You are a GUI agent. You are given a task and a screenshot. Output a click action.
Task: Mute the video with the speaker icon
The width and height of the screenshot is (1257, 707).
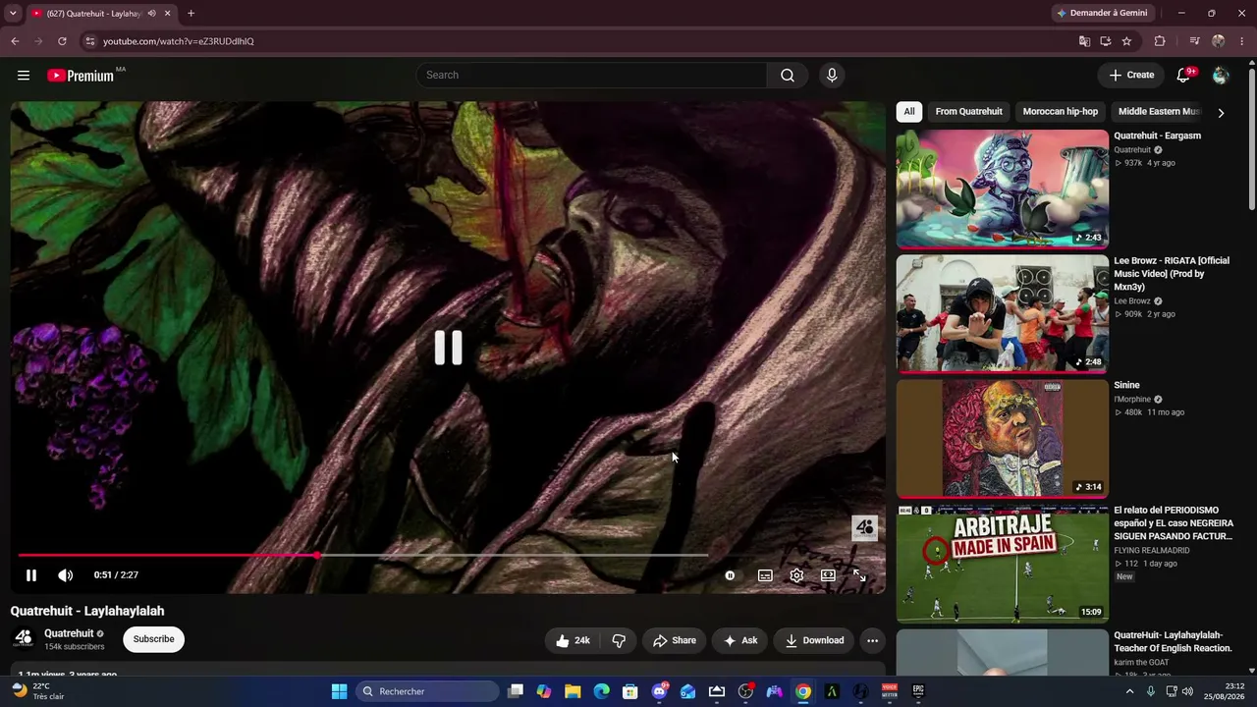65,575
